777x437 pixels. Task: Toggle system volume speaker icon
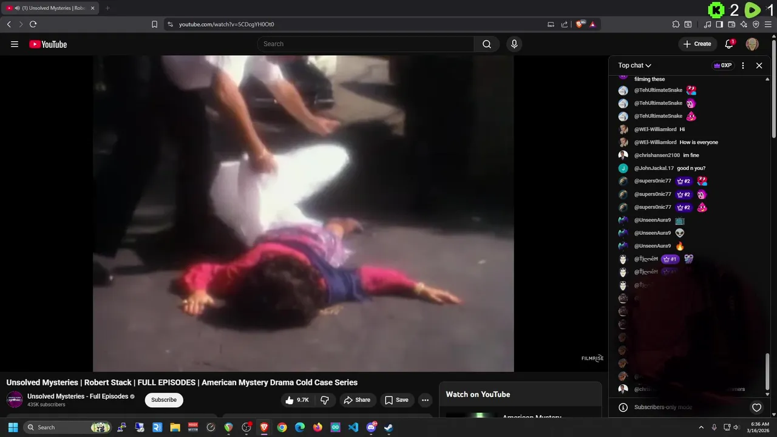(736, 427)
